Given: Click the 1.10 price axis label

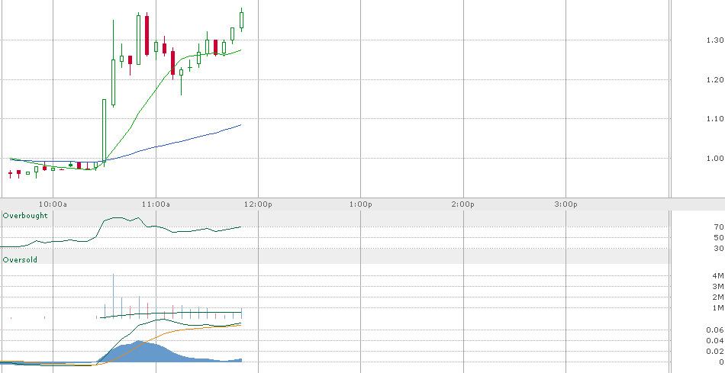Looking at the screenshot, I should coord(715,119).
